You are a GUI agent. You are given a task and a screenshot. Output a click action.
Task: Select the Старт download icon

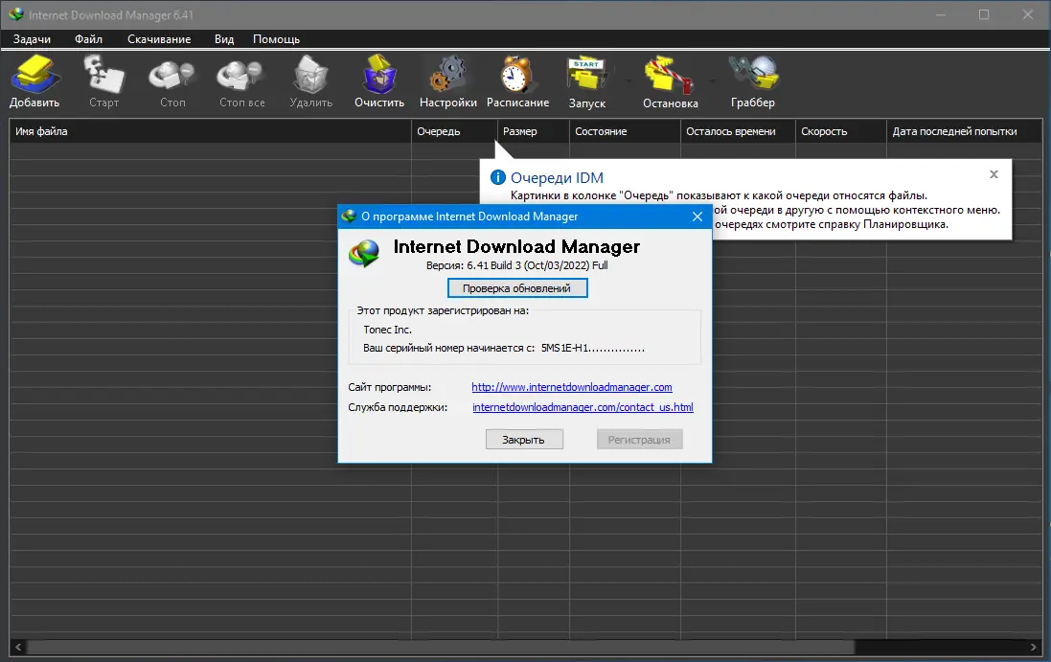103,77
